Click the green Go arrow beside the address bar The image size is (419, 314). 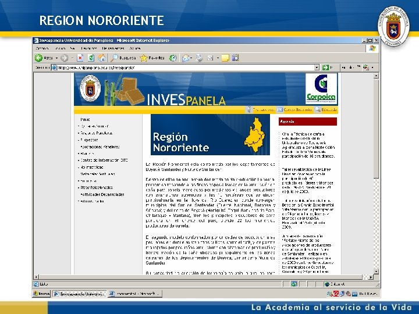click(x=325, y=67)
